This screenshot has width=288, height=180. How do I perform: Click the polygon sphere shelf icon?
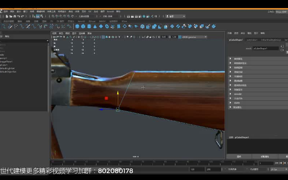(x=77, y=26)
